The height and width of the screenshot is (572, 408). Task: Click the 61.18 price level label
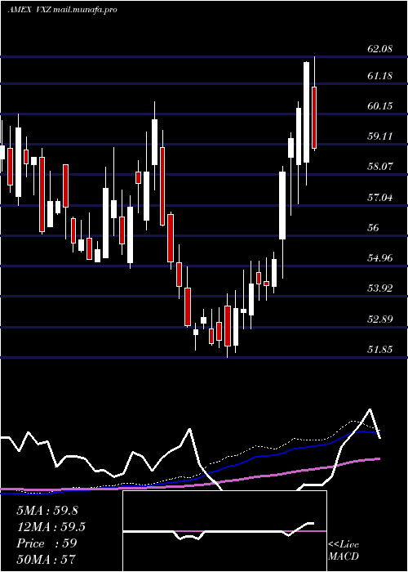tap(379, 76)
